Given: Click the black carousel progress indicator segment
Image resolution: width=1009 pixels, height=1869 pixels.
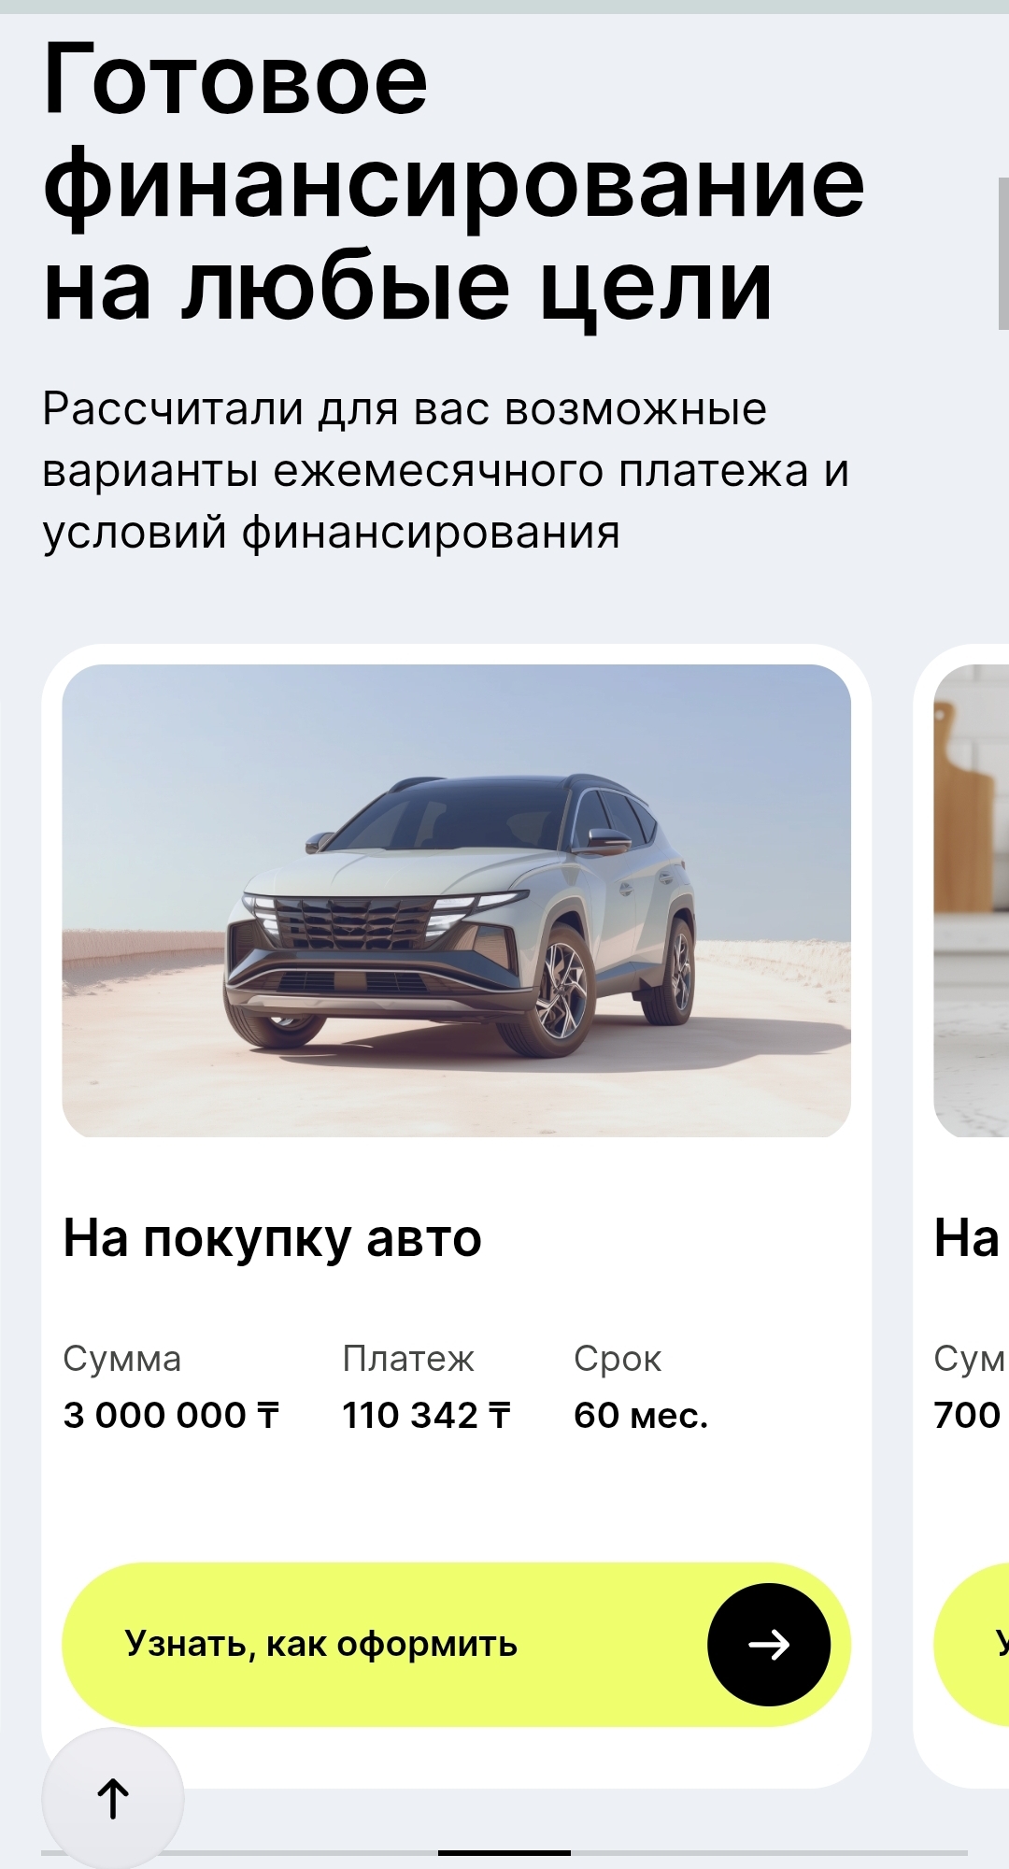Looking at the screenshot, I should coord(504,1852).
